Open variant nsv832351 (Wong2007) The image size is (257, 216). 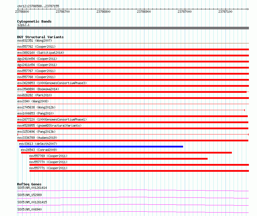pyautogui.click(x=35, y=40)
